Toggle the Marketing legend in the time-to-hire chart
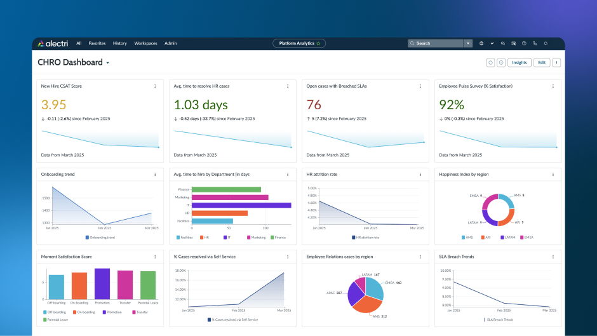Image resolution: width=597 pixels, height=336 pixels. (256, 238)
